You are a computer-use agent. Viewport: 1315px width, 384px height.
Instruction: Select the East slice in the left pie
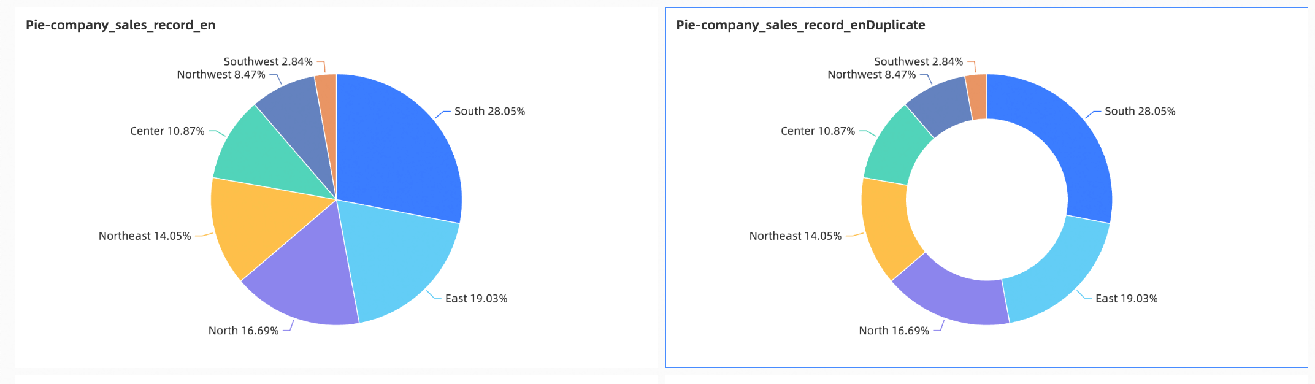click(x=399, y=258)
